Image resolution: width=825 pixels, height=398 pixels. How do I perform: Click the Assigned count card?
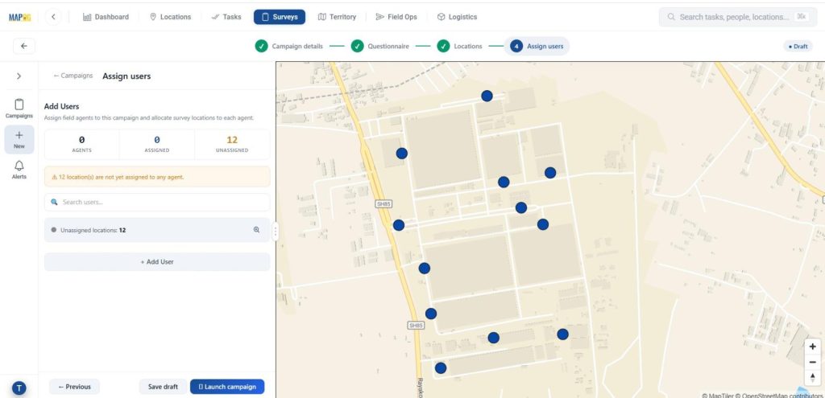click(x=157, y=145)
